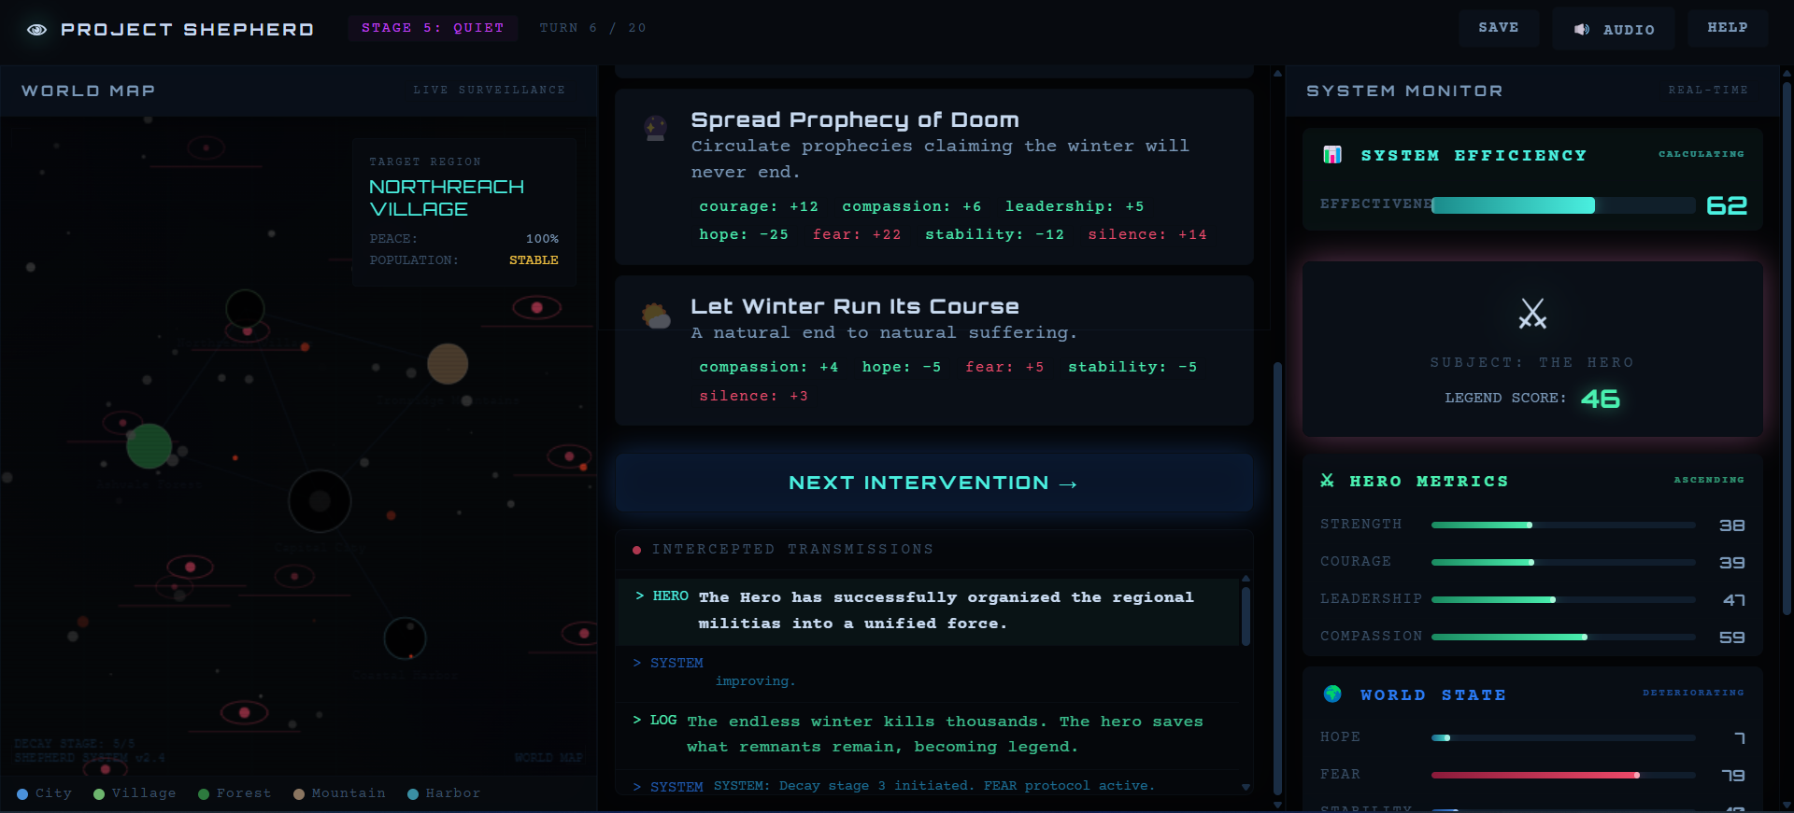The image size is (1794, 813).
Task: Click the World State globe icon
Action: (1332, 694)
